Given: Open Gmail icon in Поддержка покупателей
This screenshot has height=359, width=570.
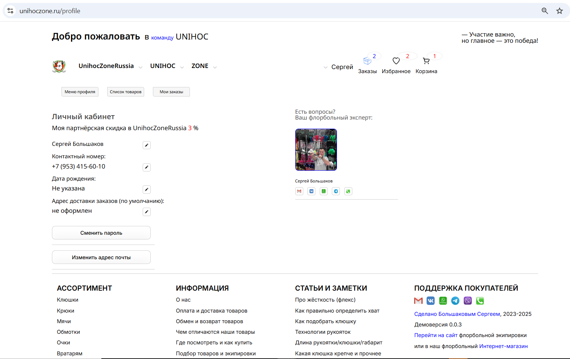Looking at the screenshot, I should click(x=419, y=301).
